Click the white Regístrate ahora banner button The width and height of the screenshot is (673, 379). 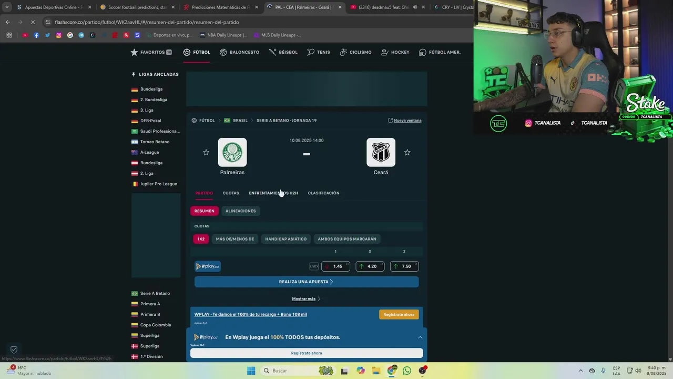[307, 353]
